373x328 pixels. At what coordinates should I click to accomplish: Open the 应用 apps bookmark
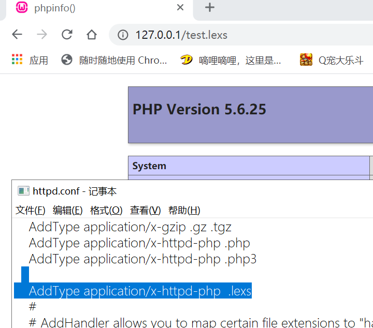click(x=30, y=60)
